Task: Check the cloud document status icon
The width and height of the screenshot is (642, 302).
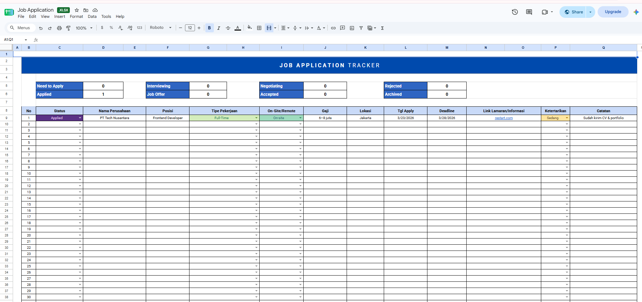Action: [x=95, y=10]
